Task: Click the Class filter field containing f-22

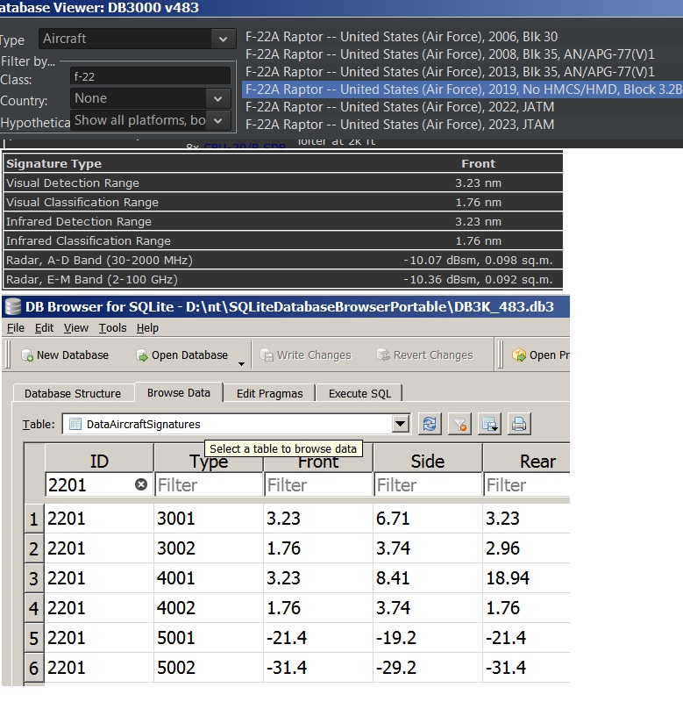Action: (x=150, y=76)
